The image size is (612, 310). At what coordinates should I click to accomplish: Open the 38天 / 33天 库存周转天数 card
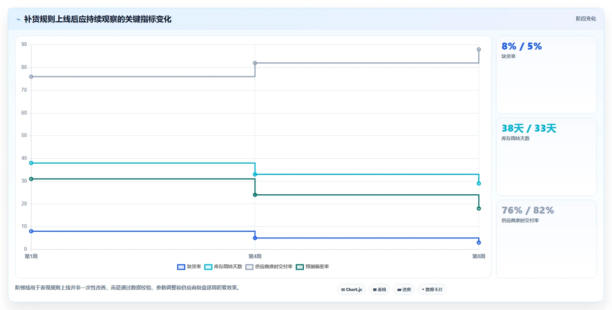546,157
